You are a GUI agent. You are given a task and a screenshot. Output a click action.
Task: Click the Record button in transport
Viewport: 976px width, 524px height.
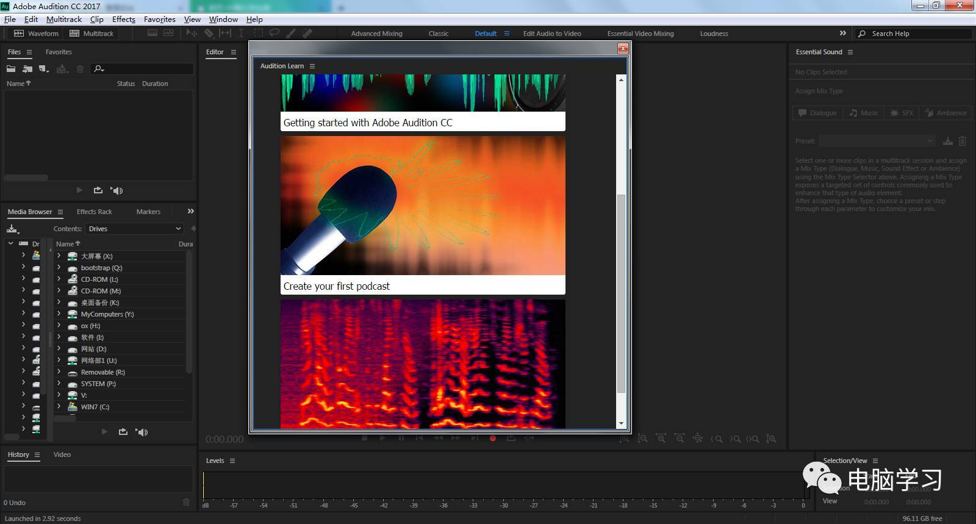(493, 438)
